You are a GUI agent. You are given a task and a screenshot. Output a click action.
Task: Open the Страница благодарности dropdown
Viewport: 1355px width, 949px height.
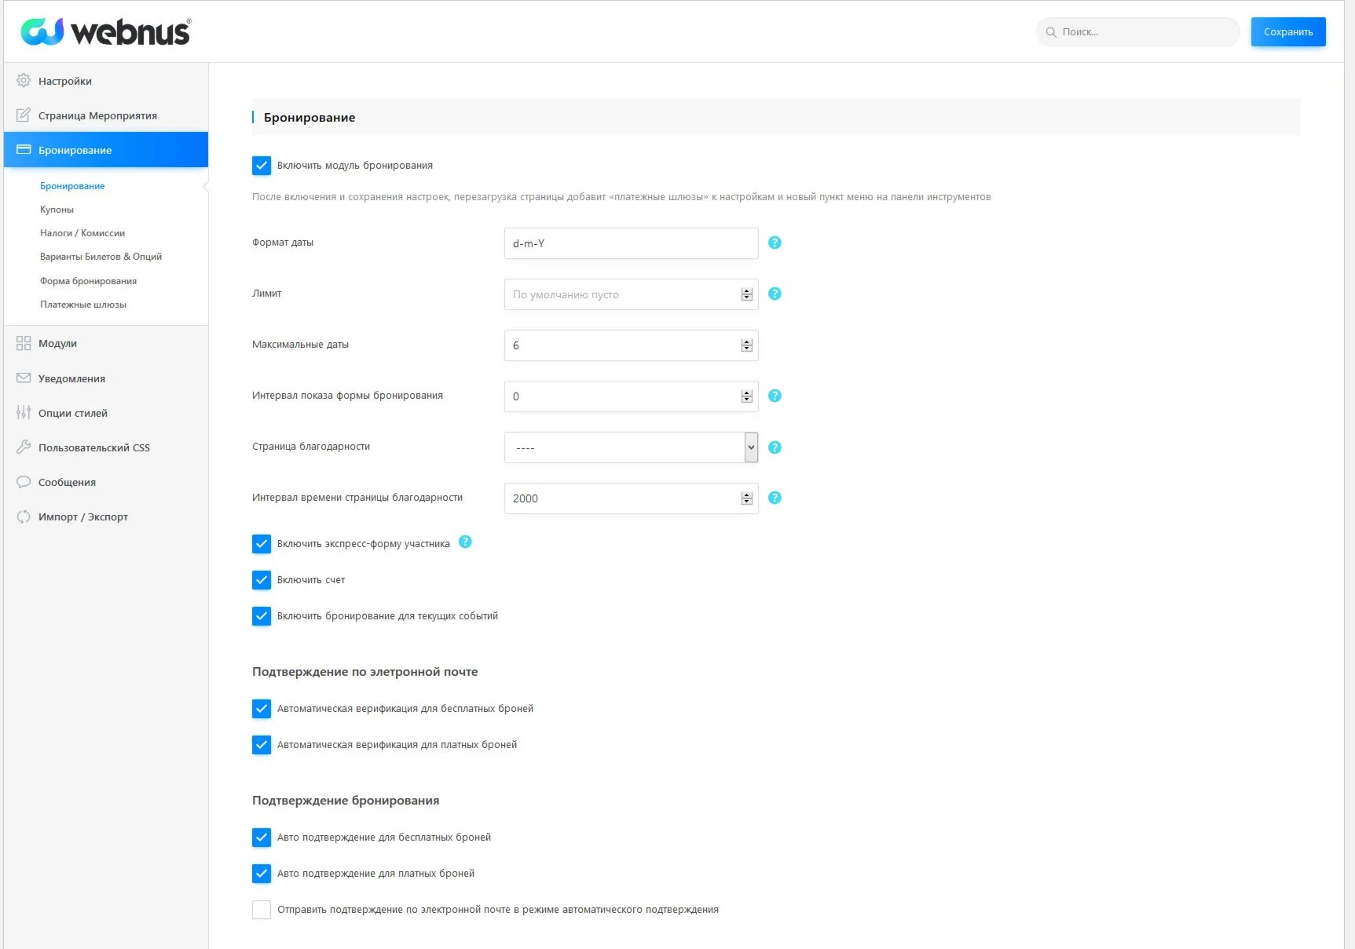coord(631,447)
